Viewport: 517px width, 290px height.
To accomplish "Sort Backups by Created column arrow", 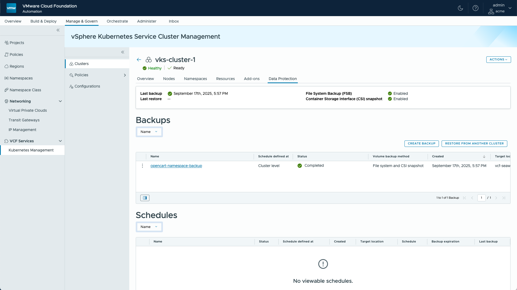I will coord(484,157).
